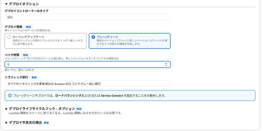Open 情報 link next to トラフィック移行
Viewport: 263px width, 131px height.
[34, 77]
